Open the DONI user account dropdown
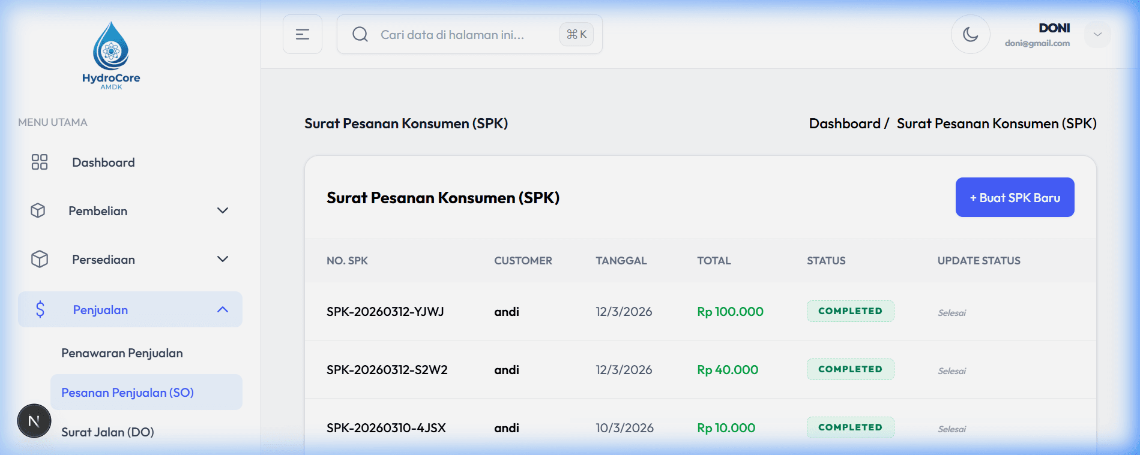 [1097, 34]
